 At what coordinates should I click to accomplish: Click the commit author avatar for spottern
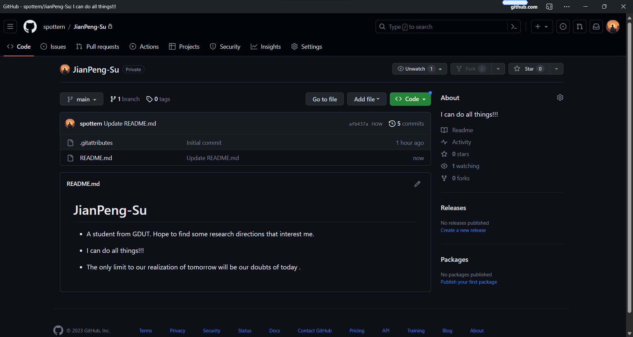pos(70,124)
